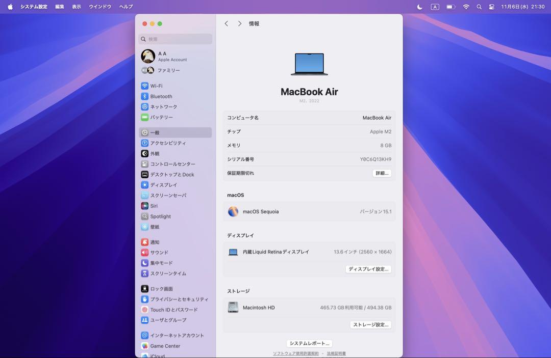This screenshot has width=551, height=358.
Task: Open サウンド speaker icon
Action: [x=144, y=253]
